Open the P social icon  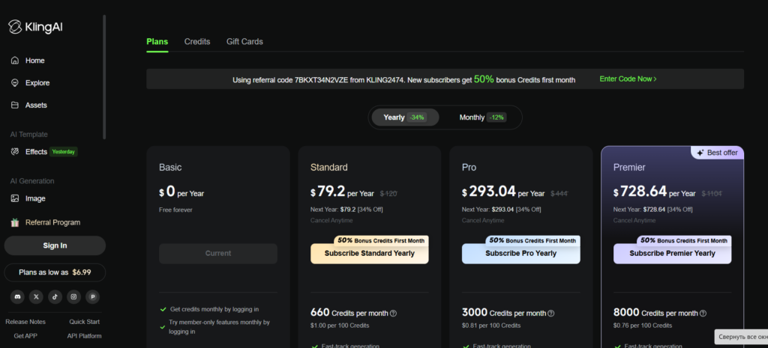[92, 296]
